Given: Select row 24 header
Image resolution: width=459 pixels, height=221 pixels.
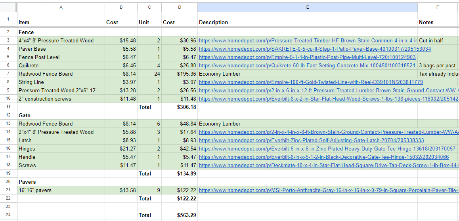Looking at the screenshot, I should [8, 215].
